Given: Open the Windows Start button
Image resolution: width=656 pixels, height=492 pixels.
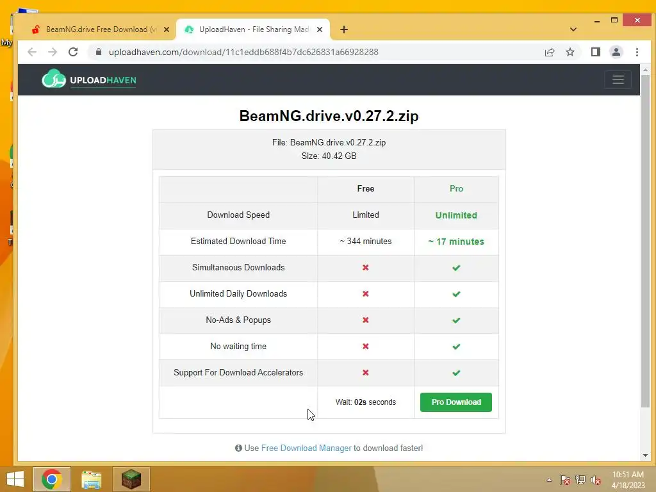Looking at the screenshot, I should coord(15,479).
